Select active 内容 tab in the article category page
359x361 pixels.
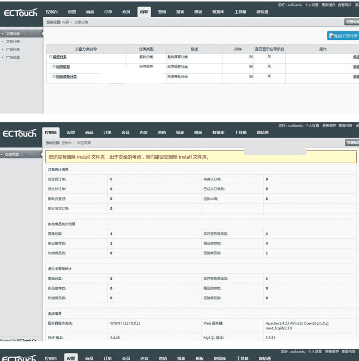(x=144, y=12)
